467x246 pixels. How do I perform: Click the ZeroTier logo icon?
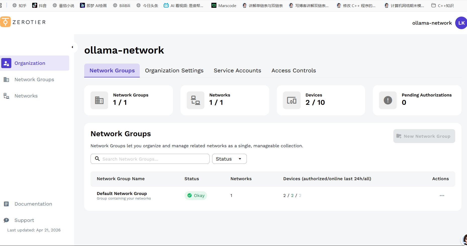point(5,22)
